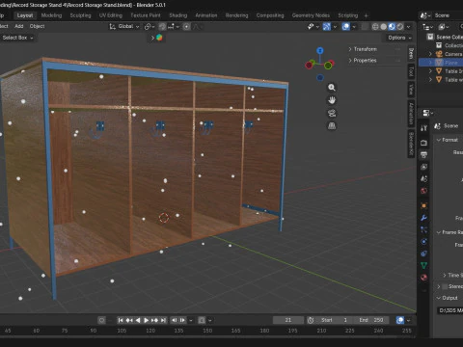463x347 pixels.
Task: Collapse the Output panel
Action: pos(439,298)
